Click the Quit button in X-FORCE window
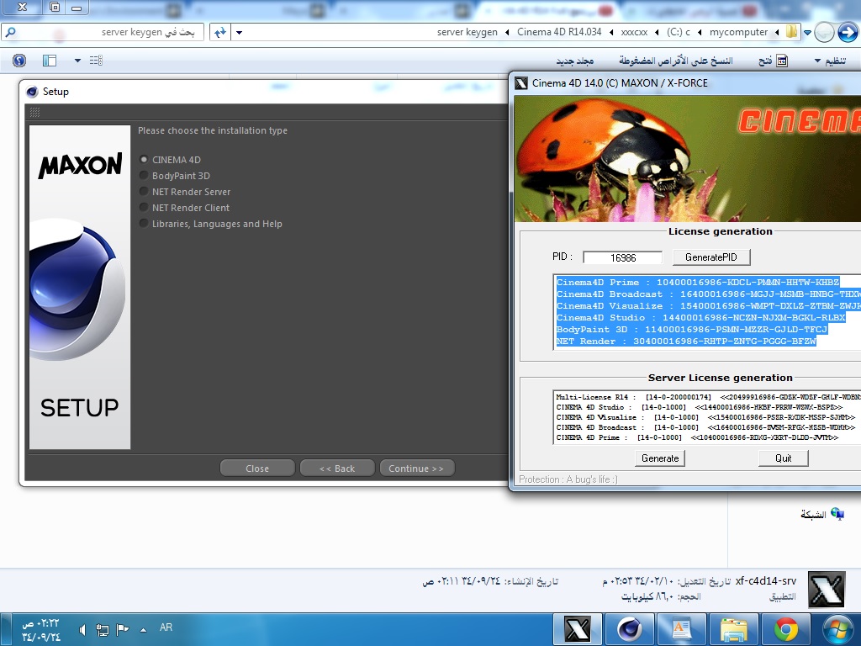861x646 pixels. pos(784,458)
